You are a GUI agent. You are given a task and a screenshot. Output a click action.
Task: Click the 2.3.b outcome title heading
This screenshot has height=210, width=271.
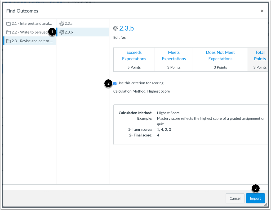pyautogui.click(x=127, y=28)
